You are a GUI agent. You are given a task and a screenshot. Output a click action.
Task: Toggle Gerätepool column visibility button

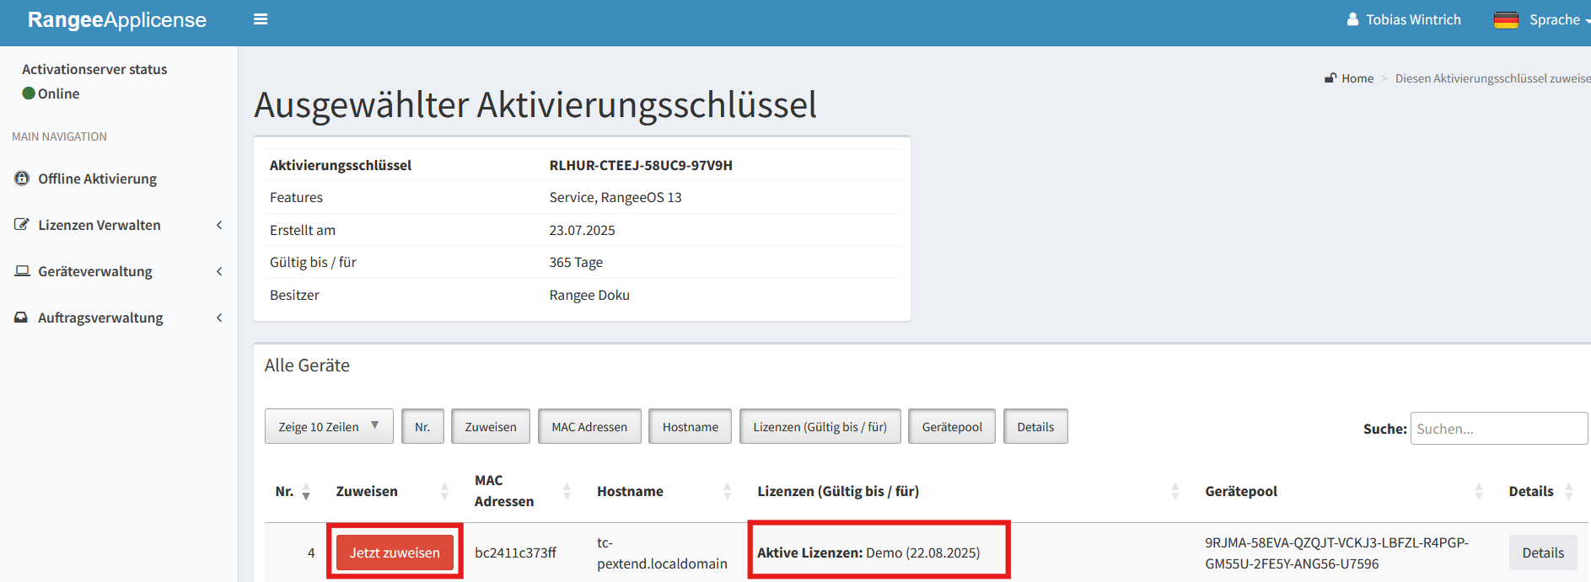(x=952, y=427)
